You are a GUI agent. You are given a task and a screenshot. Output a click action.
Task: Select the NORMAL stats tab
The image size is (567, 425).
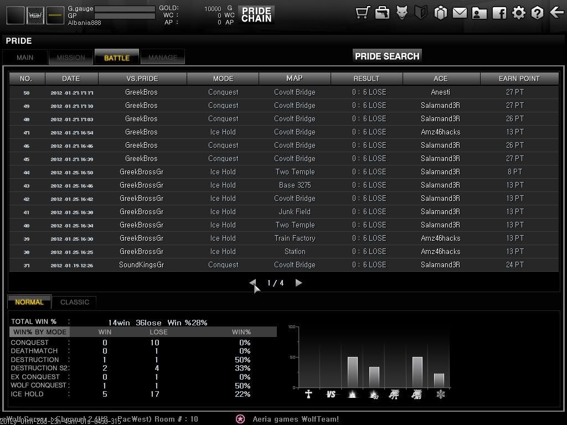click(x=29, y=302)
